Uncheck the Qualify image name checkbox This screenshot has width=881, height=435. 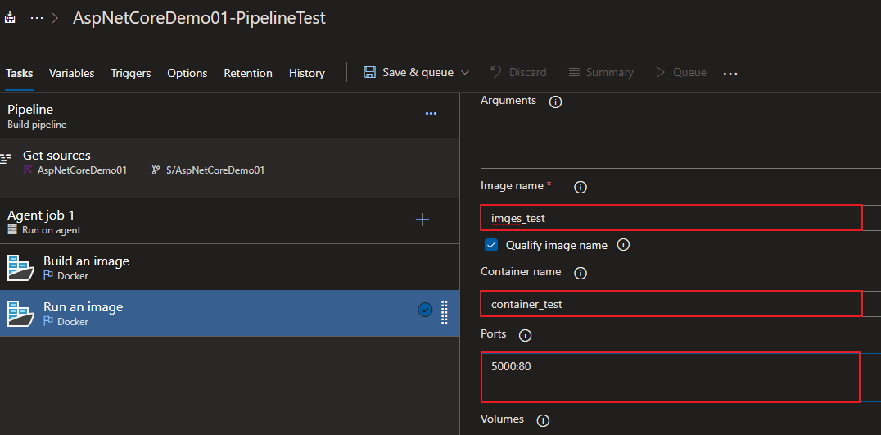click(491, 245)
